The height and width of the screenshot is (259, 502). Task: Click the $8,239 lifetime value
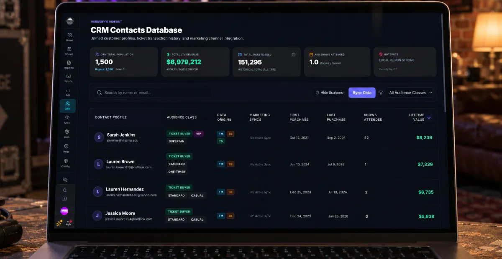(424, 137)
